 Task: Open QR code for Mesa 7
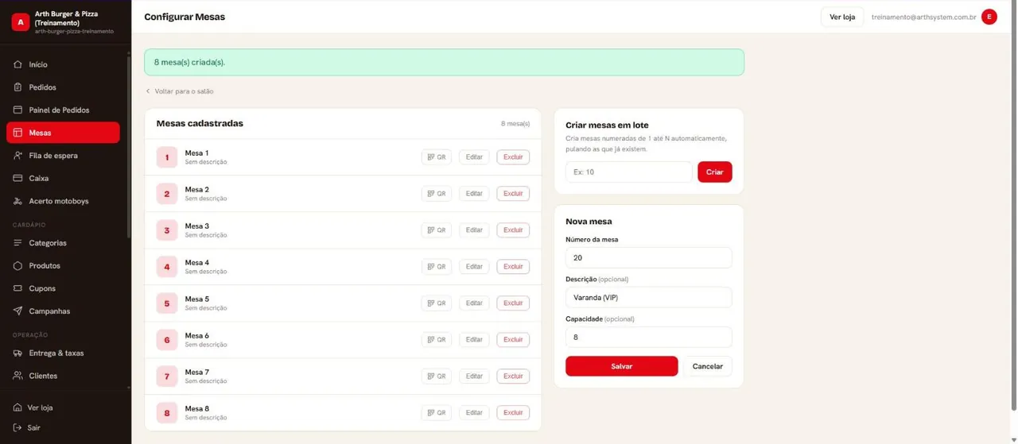coord(437,376)
